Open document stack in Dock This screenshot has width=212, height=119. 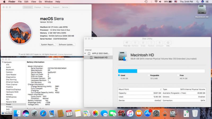186,113
